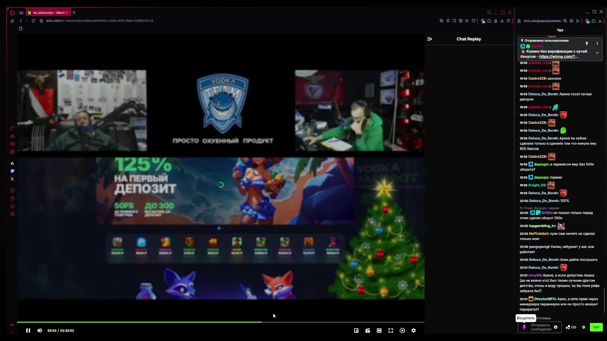Open emoji picker in chat input

pyautogui.click(x=556, y=327)
